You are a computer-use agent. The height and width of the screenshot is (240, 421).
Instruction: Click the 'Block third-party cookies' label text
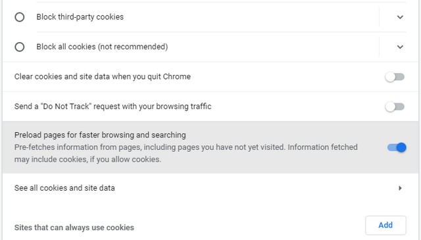[x=80, y=17]
